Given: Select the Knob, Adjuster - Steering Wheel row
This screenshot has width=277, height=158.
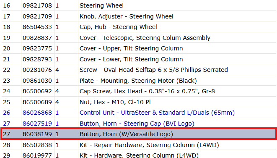Looking at the screenshot, I should coord(139,16).
